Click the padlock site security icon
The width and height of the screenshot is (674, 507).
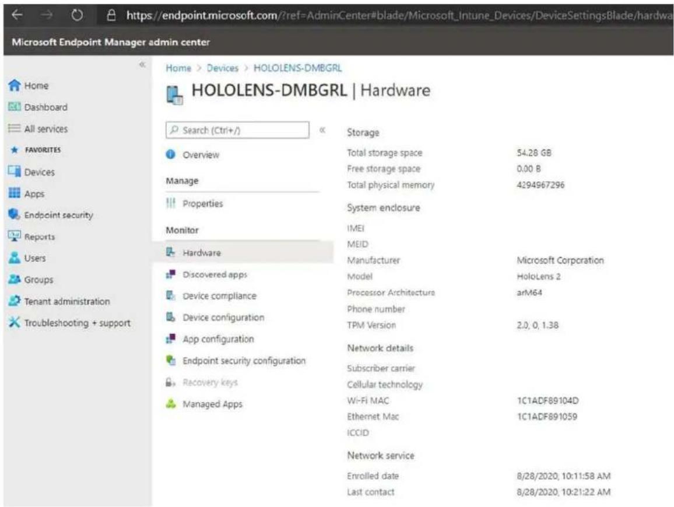pos(111,16)
